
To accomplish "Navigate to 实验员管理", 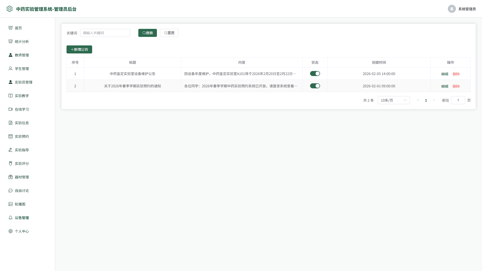I will [28, 82].
